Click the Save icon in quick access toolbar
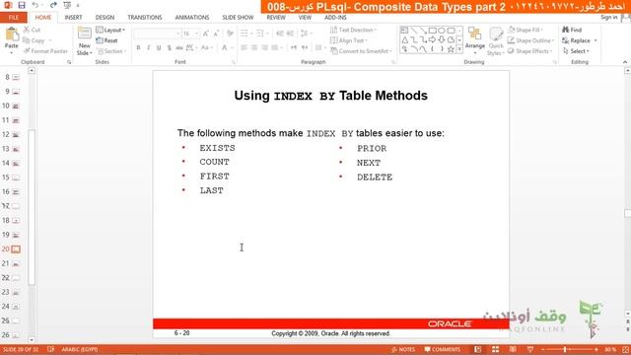The width and height of the screenshot is (631, 355). click(22, 5)
